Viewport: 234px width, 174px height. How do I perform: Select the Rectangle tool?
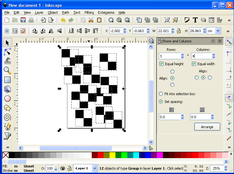pyautogui.click(x=7, y=80)
